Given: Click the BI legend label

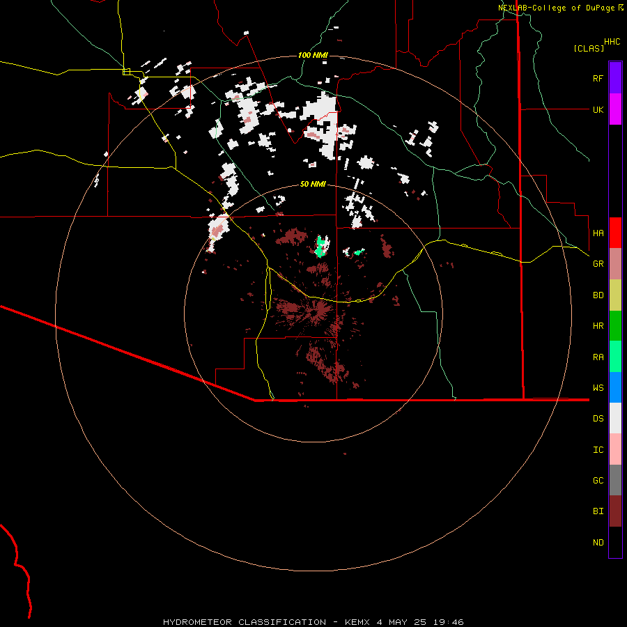Looking at the screenshot, I should 598,511.
